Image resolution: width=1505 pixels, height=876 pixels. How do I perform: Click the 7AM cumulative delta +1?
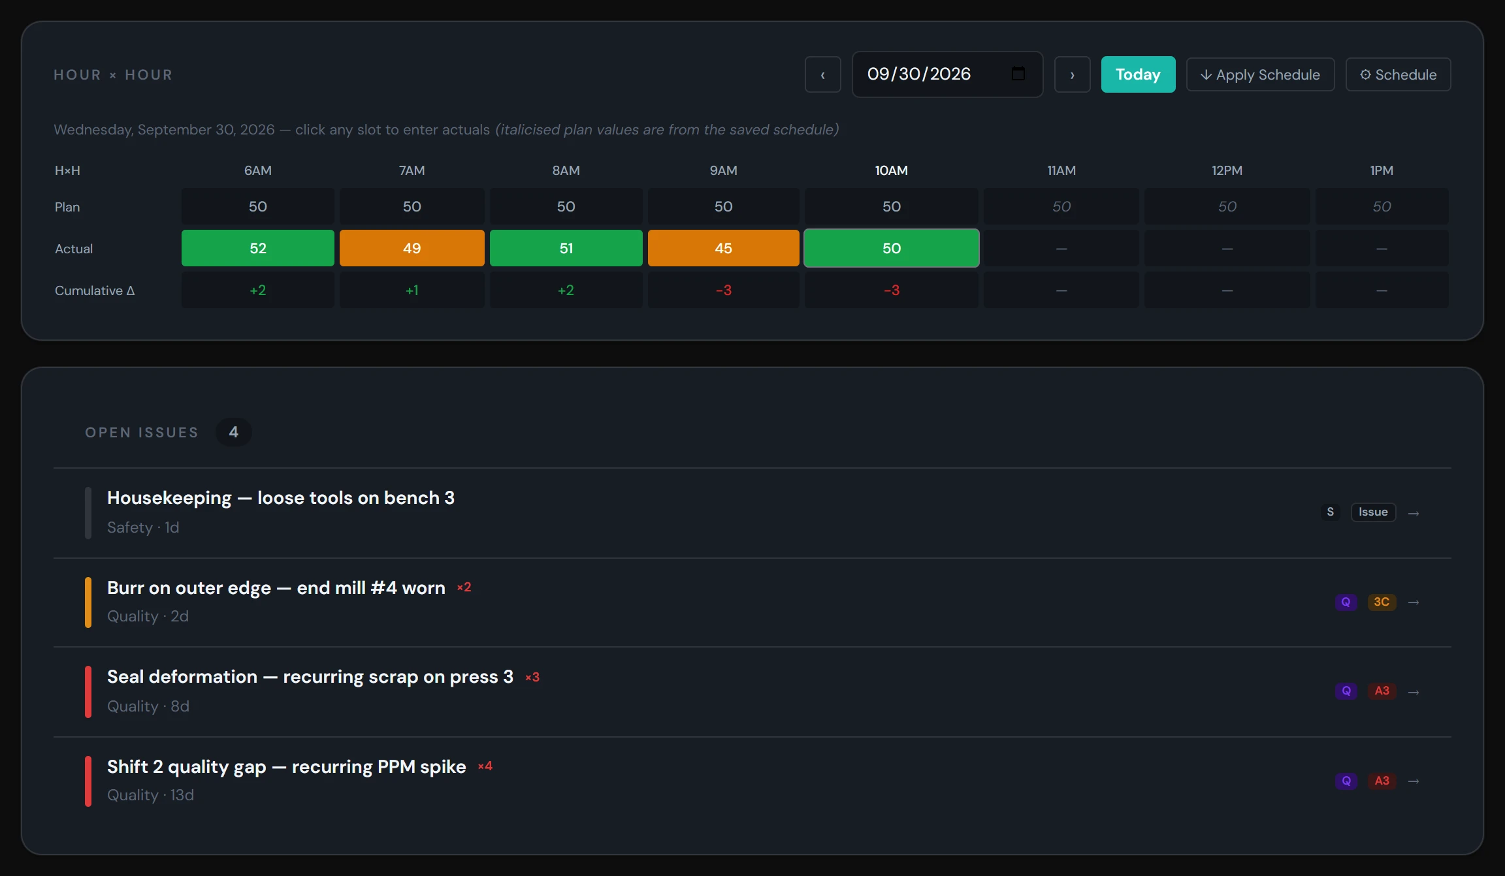[412, 290]
